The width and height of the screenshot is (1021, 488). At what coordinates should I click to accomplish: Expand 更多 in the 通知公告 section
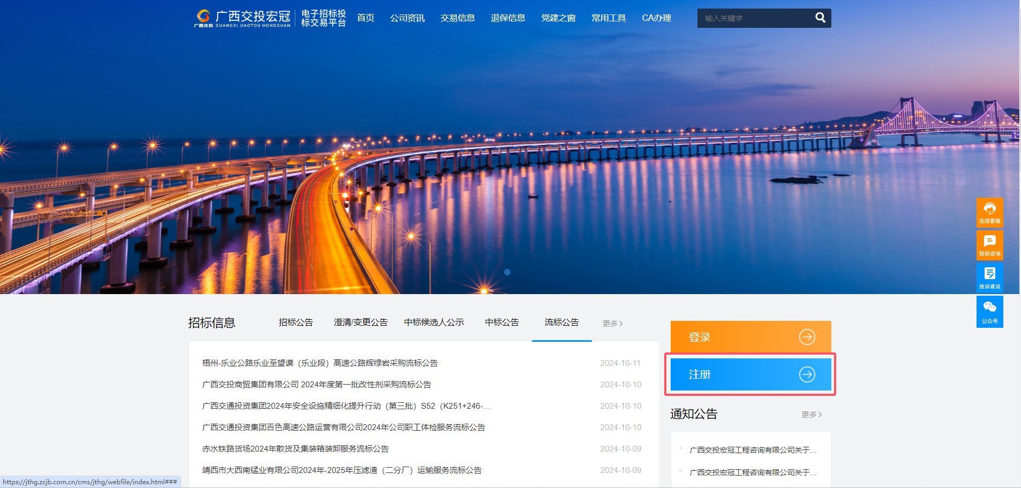pyautogui.click(x=811, y=414)
